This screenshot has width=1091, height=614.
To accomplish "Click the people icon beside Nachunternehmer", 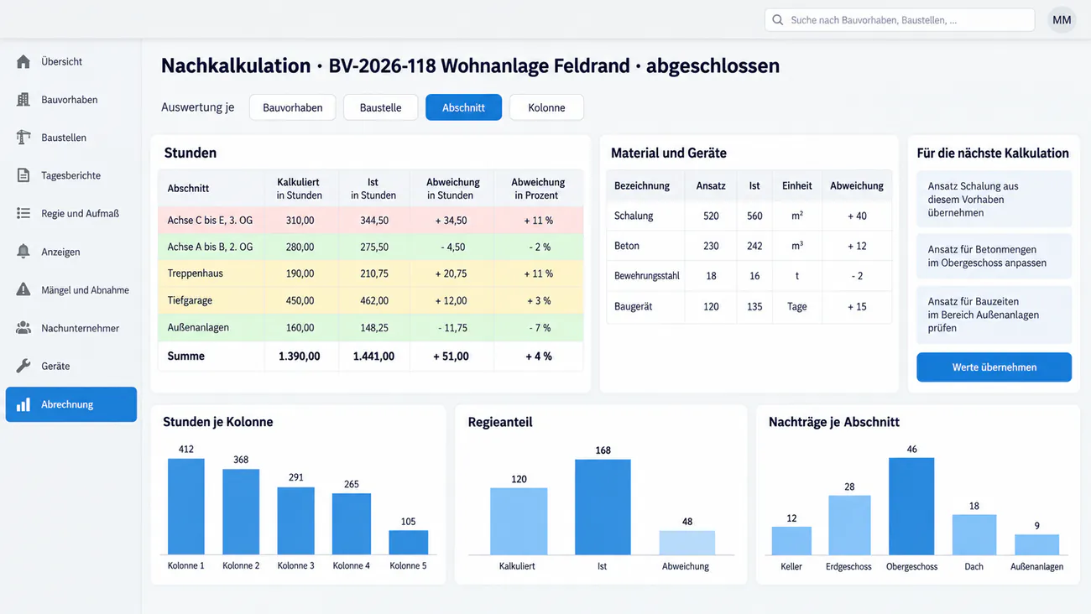I will coord(23,328).
